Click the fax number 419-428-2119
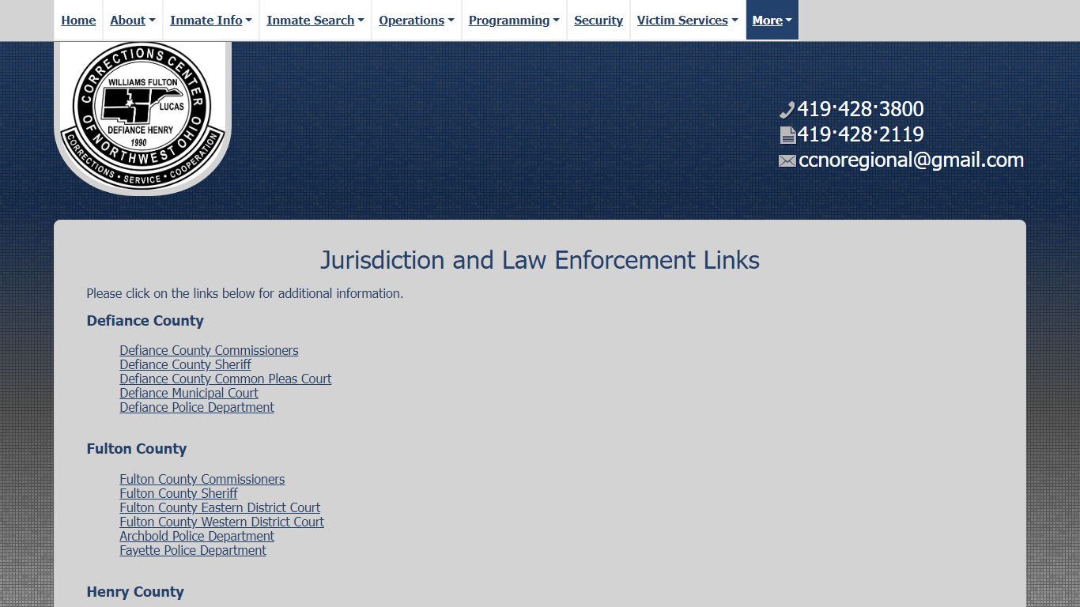This screenshot has height=607, width=1080. click(860, 134)
